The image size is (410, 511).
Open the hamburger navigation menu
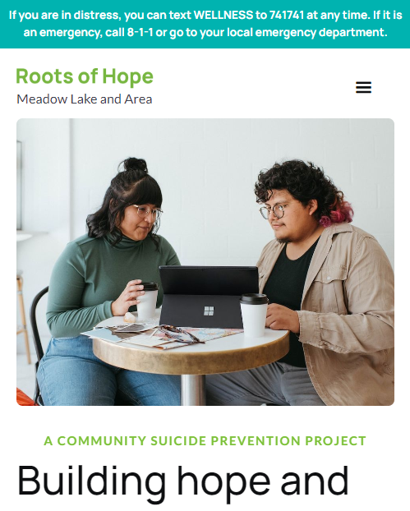(x=363, y=87)
